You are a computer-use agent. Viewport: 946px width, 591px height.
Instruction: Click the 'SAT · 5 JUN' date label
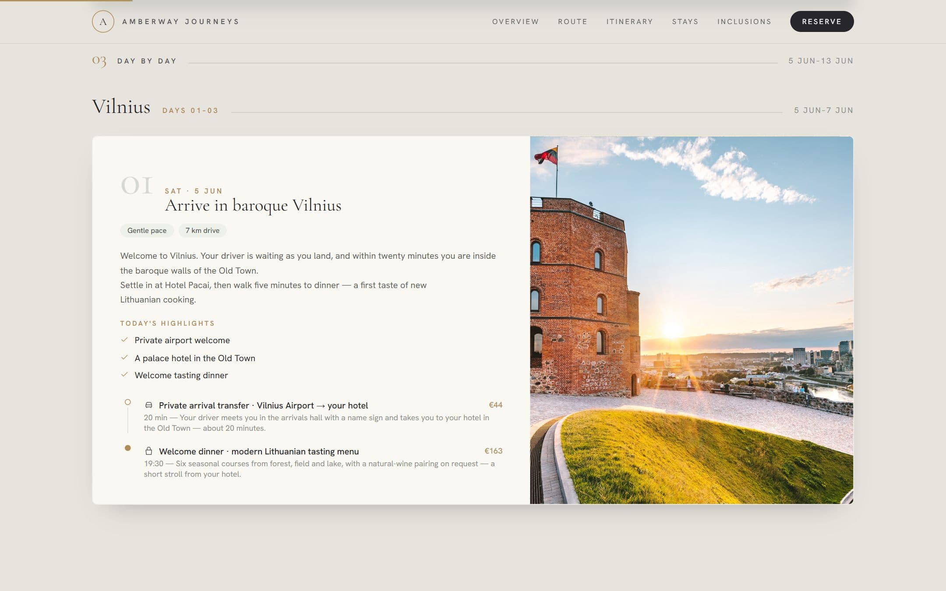194,191
